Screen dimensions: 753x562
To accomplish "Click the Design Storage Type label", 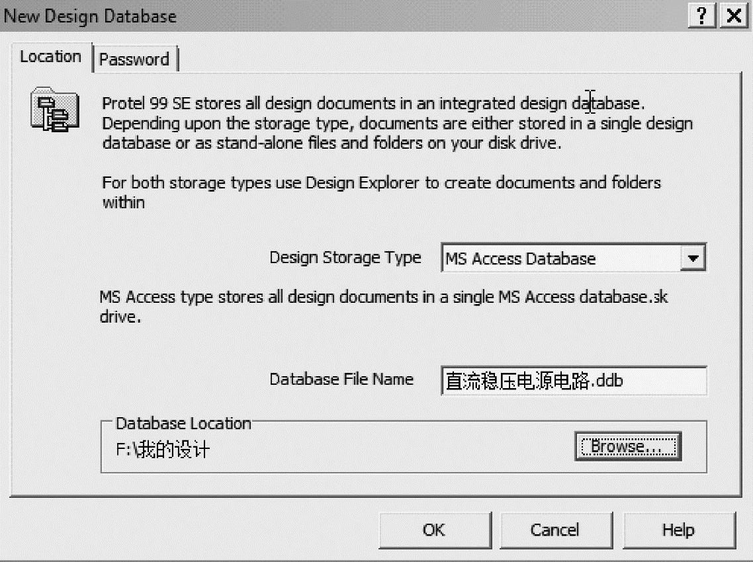I will (345, 257).
